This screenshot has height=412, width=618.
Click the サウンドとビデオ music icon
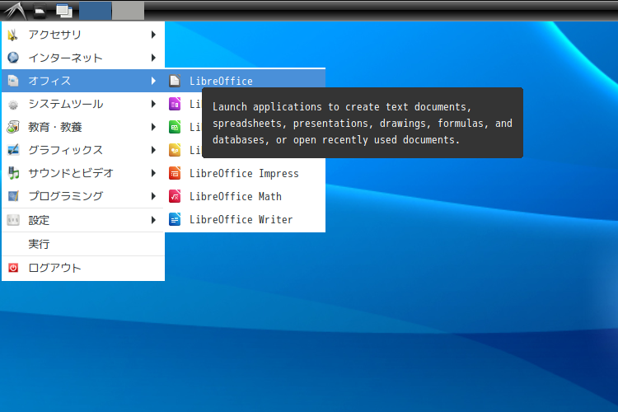(x=13, y=173)
